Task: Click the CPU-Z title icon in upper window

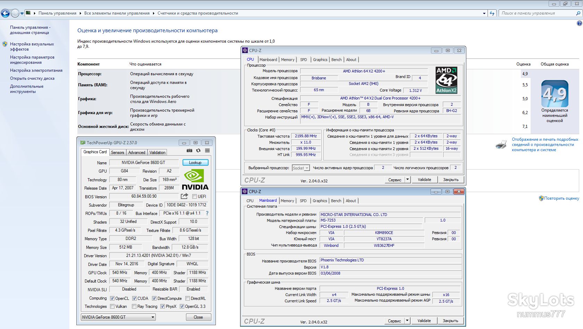Action: [245, 50]
